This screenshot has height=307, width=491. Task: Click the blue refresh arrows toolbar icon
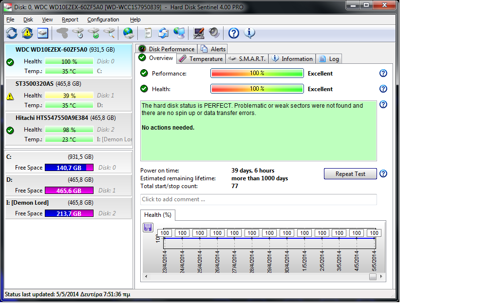12,33
